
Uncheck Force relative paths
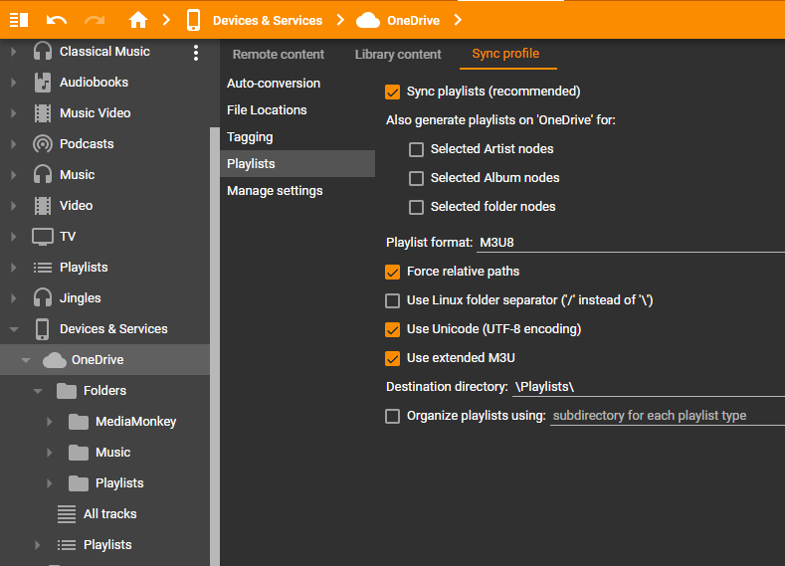[392, 272]
